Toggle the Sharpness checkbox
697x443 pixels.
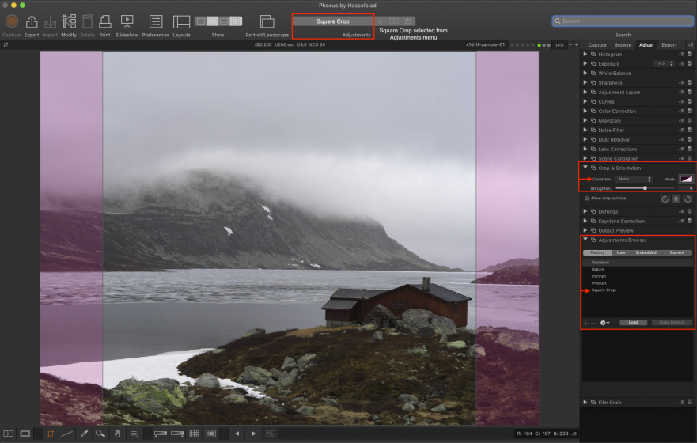(690, 82)
